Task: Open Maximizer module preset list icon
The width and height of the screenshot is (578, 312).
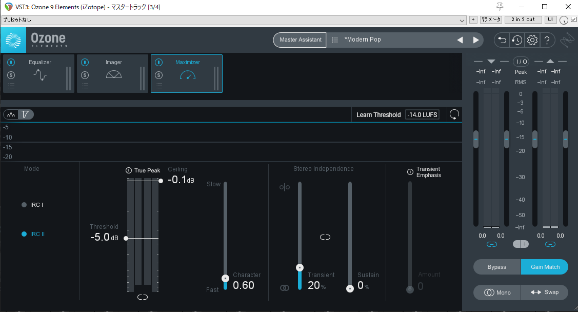Action: pos(159,86)
